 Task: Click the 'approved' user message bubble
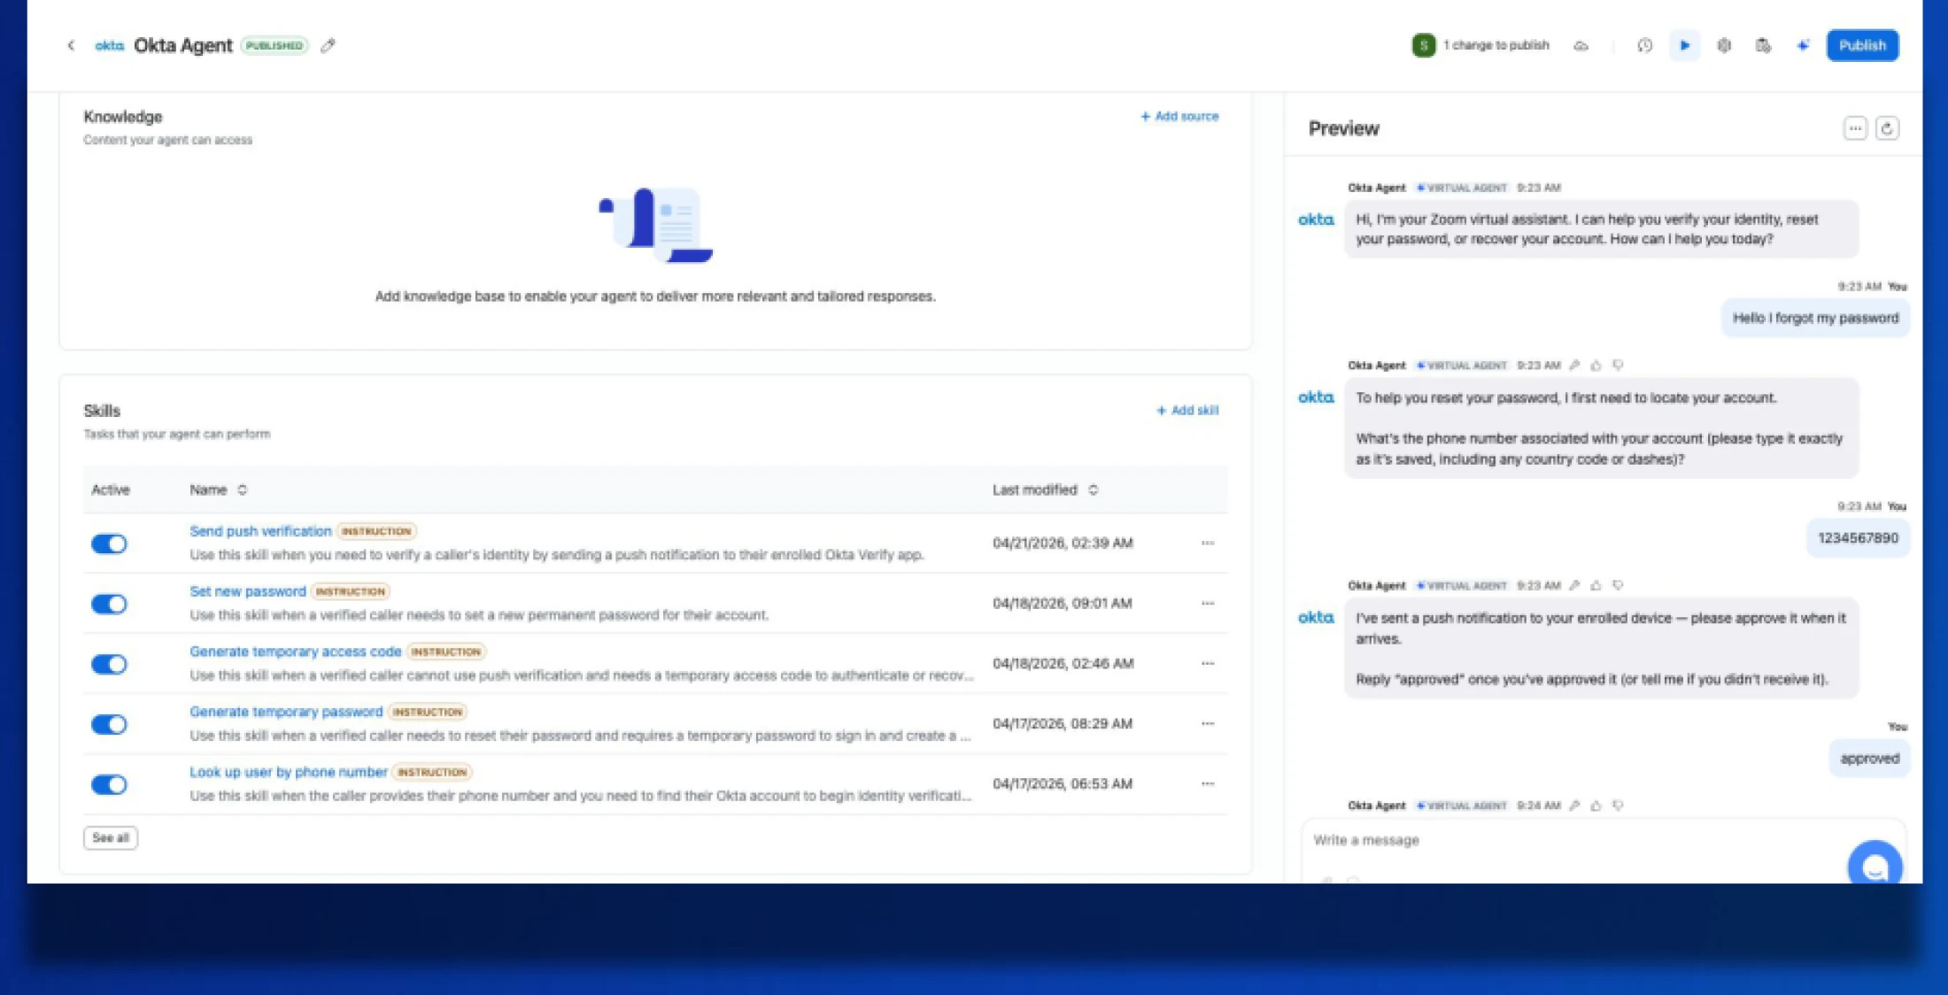point(1869,759)
